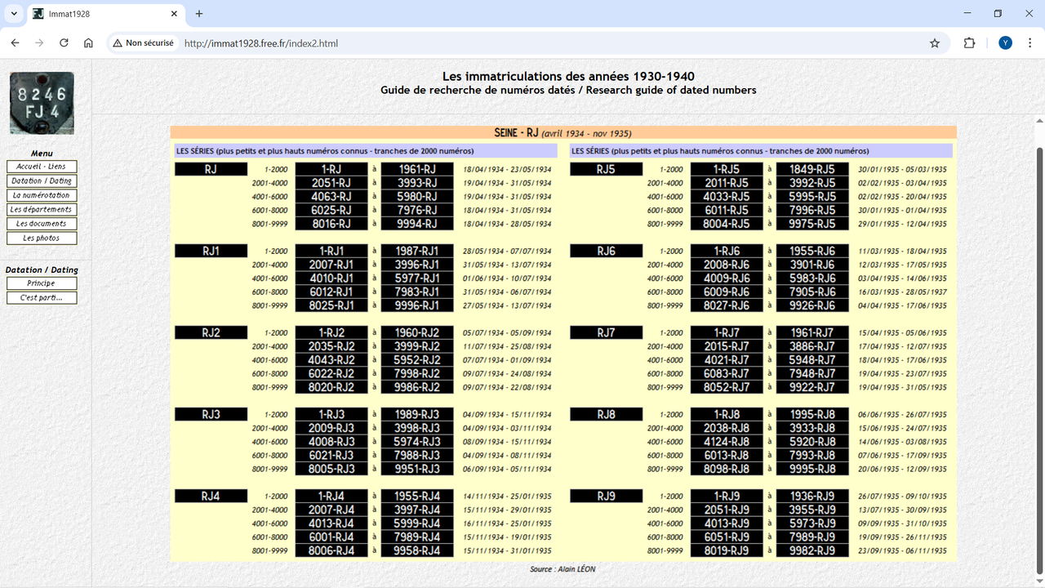Click the RJ series header plate

(211, 169)
